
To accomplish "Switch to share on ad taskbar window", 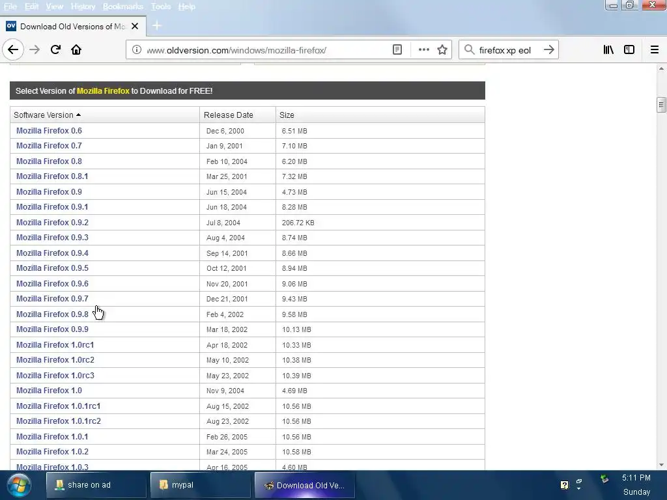I will [x=96, y=485].
